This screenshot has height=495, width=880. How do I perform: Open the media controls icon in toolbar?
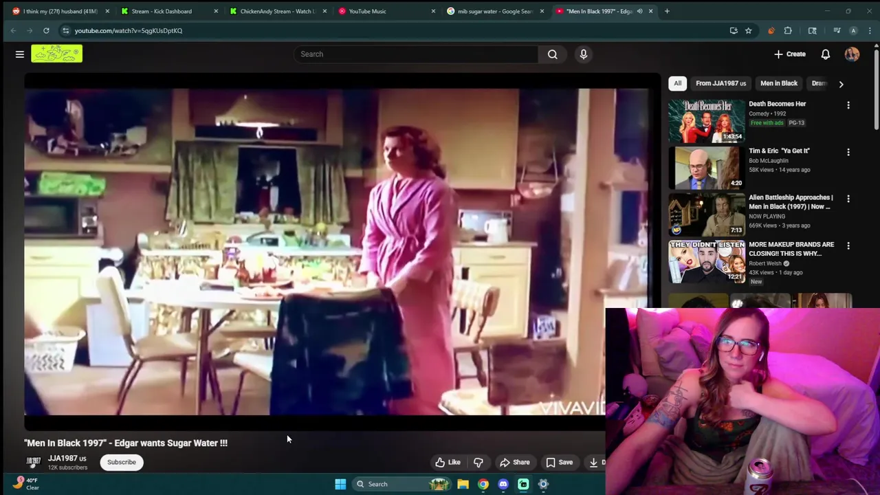(x=837, y=30)
